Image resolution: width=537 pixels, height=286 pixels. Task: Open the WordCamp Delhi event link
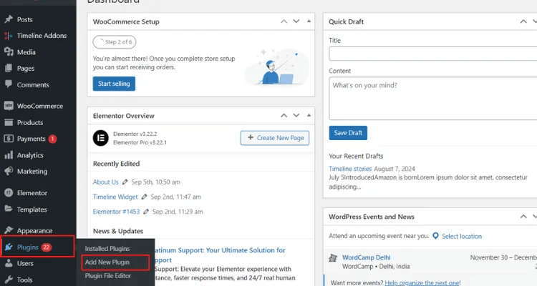(x=366, y=257)
